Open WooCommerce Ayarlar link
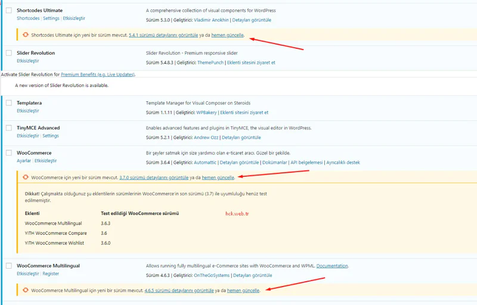Image resolution: width=477 pixels, height=305 pixels. click(x=24, y=161)
